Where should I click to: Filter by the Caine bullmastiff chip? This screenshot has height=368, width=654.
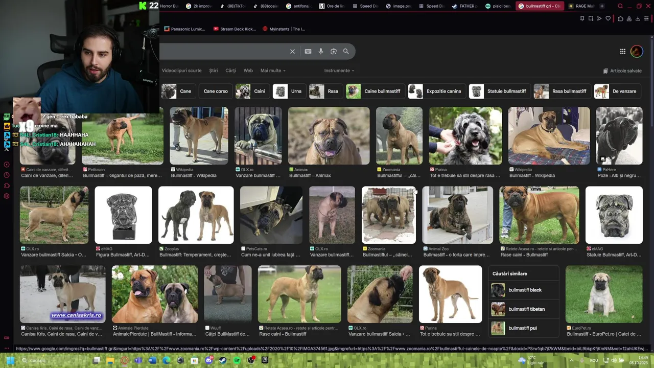click(375, 91)
